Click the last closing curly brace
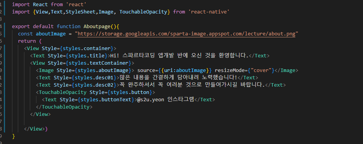 pyautogui.click(x=14, y=136)
